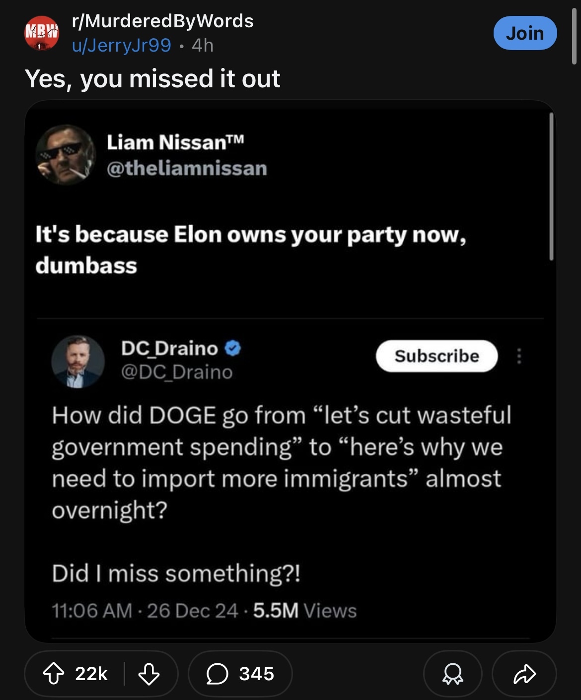Screen dimensions: 581x700
Task: Open the @DC_Draino handle
Action: [x=177, y=372]
